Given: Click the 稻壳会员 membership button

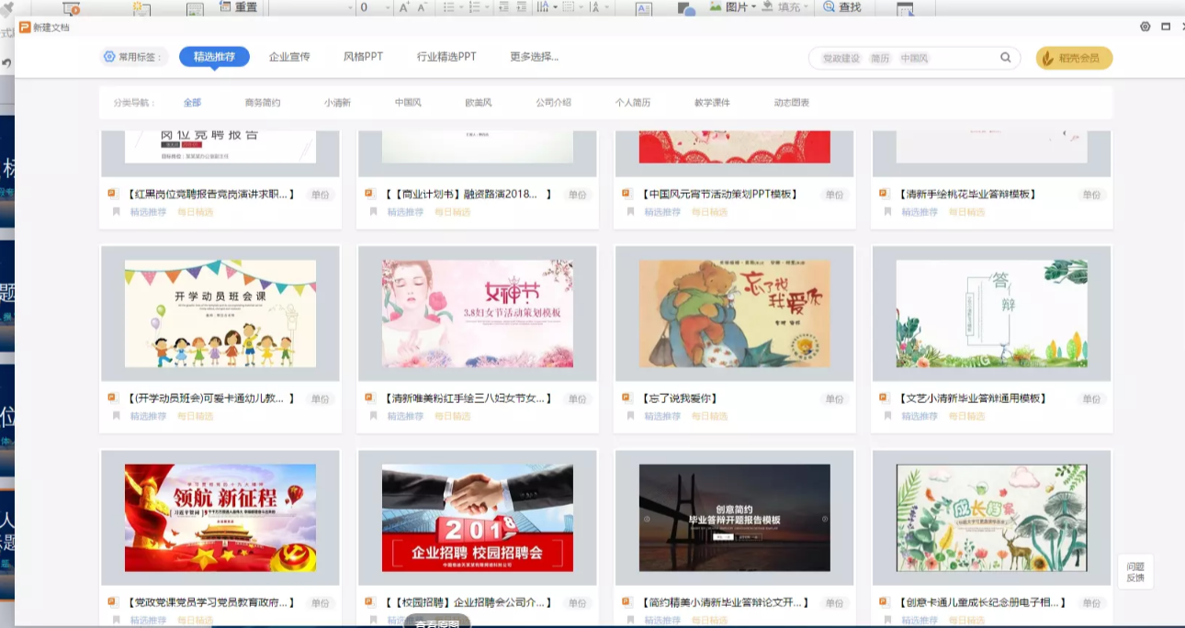Looking at the screenshot, I should pos(1074,58).
